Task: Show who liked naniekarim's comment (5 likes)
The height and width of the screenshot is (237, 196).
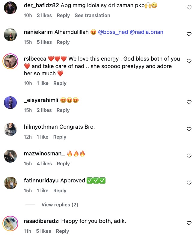Action: click(44, 42)
